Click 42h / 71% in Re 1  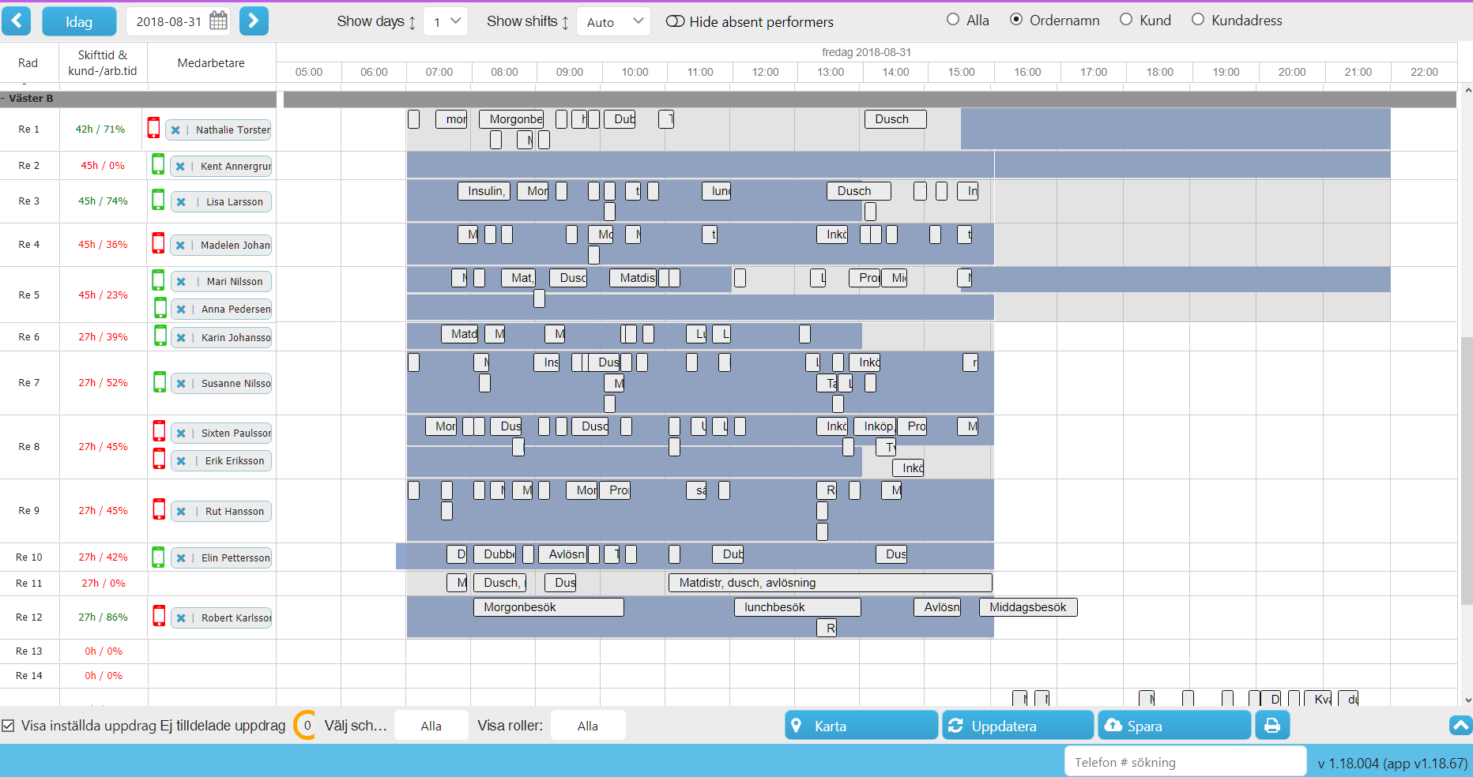[x=100, y=129]
